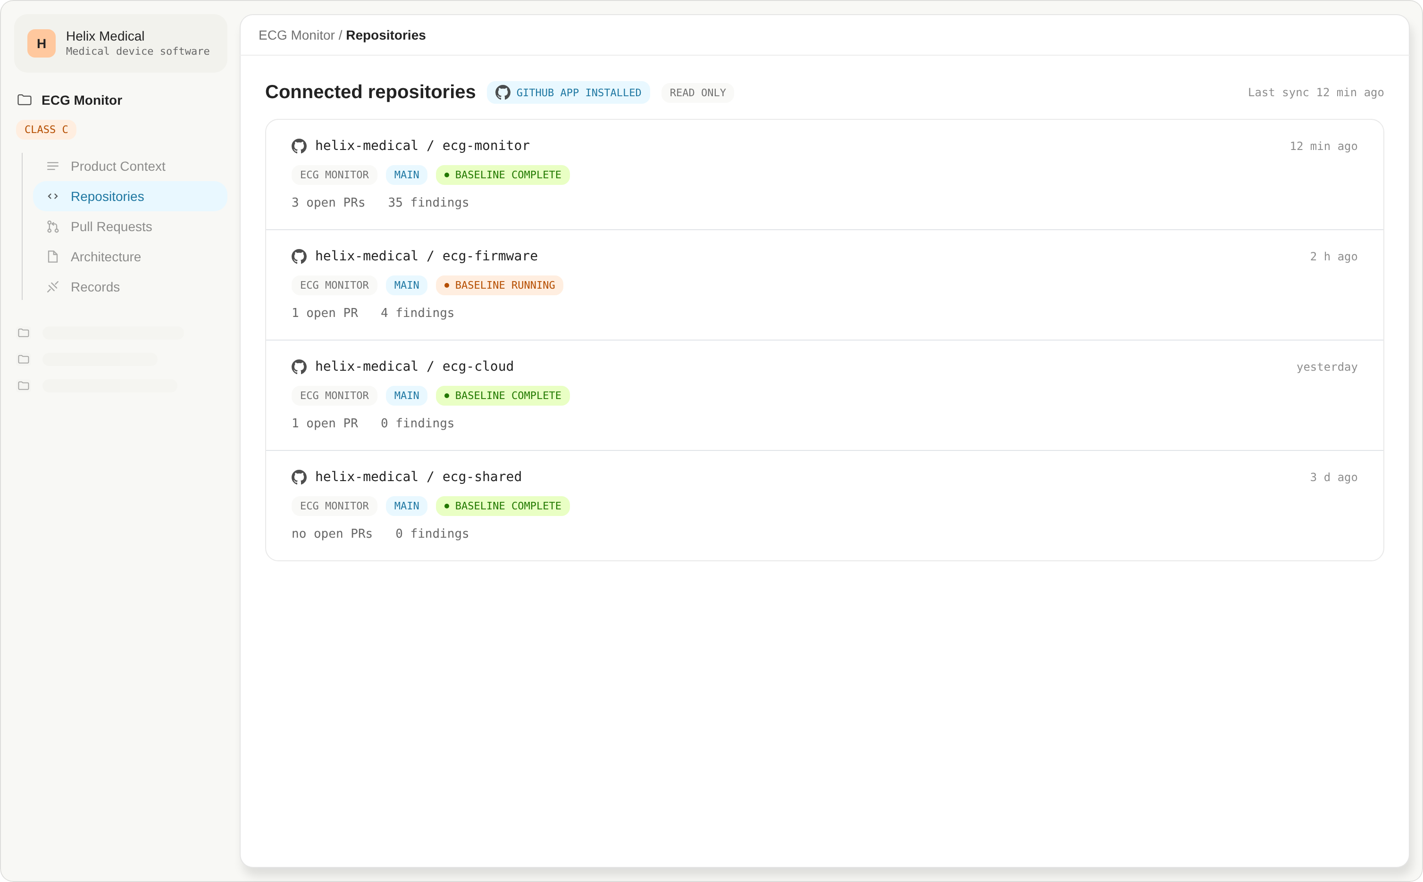1423x882 pixels.
Task: Open the helix-medical / ecg-shared repository
Action: 419,476
